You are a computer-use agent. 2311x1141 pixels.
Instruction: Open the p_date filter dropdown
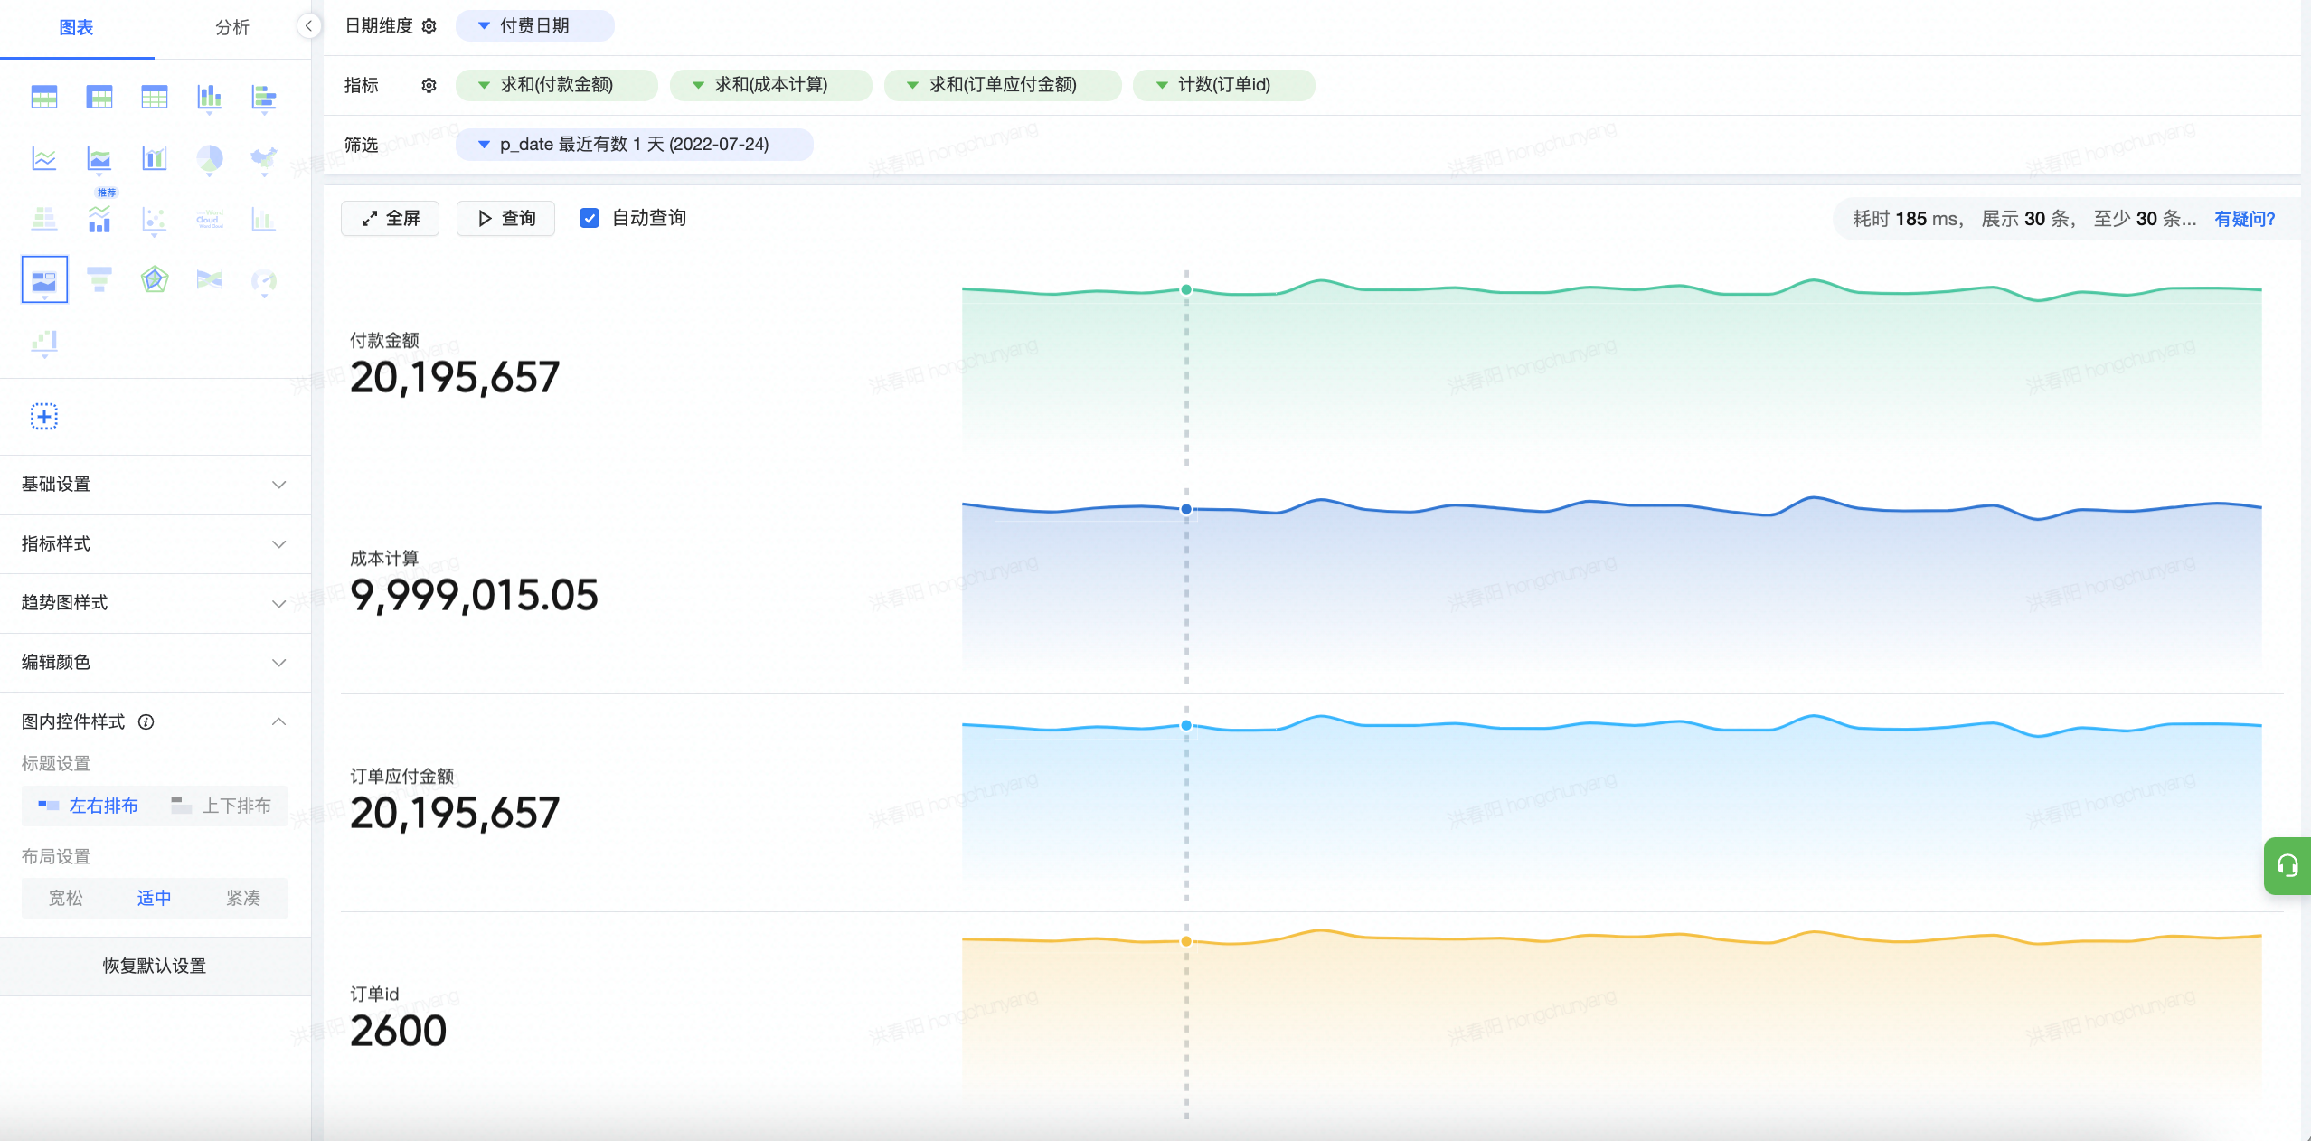634,145
